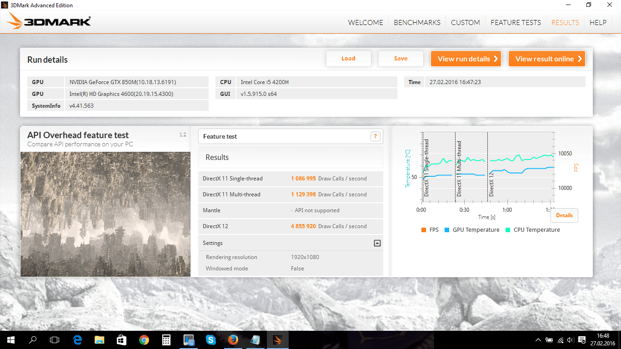
Task: Open the battery status tray icon
Action: coord(549,340)
